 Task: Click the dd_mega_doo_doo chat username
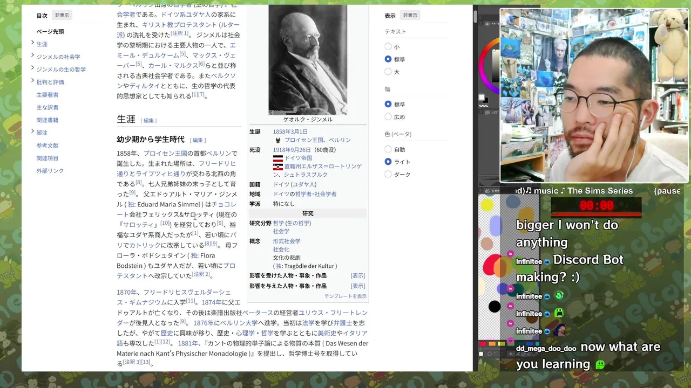(x=546, y=349)
